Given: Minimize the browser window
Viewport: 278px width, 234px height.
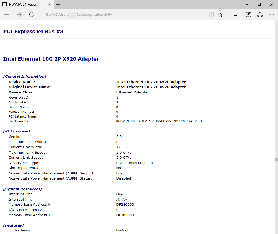Looking at the screenshot, I should pyautogui.click(x=247, y=5).
